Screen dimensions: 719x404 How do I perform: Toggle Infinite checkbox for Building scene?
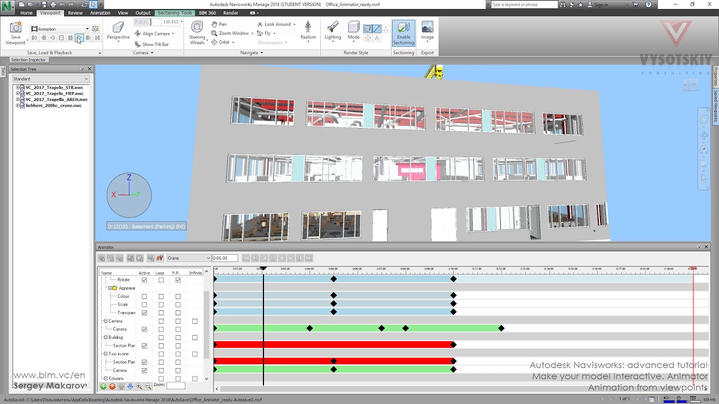pyautogui.click(x=195, y=338)
